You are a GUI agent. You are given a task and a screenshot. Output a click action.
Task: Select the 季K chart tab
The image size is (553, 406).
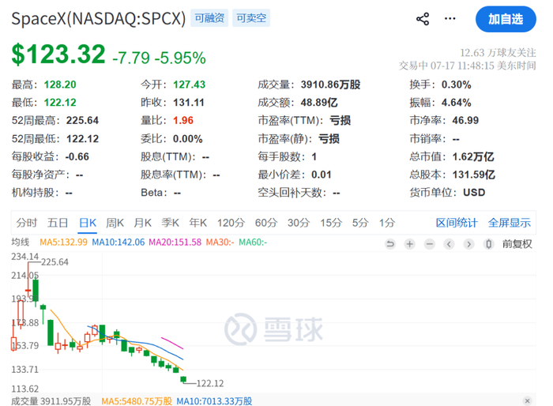coord(170,223)
